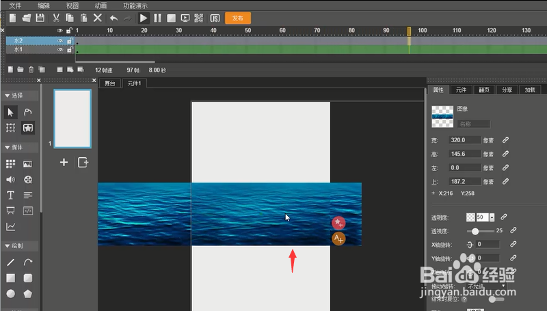Click the timeline playhead marker at frame 97

(x=409, y=31)
